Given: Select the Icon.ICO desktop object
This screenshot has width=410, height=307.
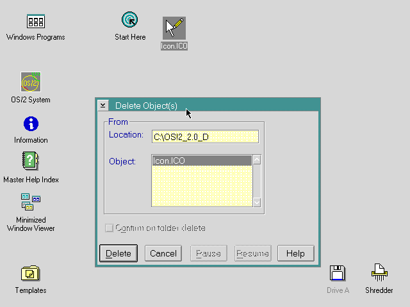Looking at the screenshot, I should click(x=174, y=28).
